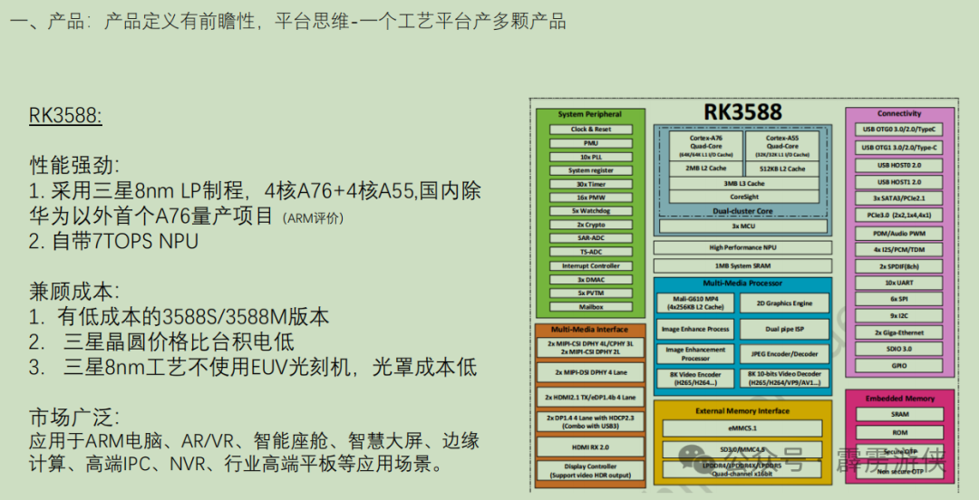
Task: Select the 'eMMC5.1' block
Action: pos(742,428)
